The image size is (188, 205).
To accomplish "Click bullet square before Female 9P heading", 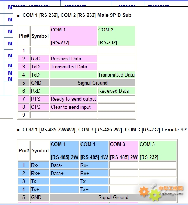I will pyautogui.click(x=18, y=130).
